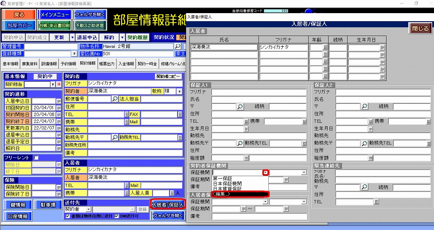
Task: Open the 送付先 契約者 dropdown
Action: click(x=88, y=209)
